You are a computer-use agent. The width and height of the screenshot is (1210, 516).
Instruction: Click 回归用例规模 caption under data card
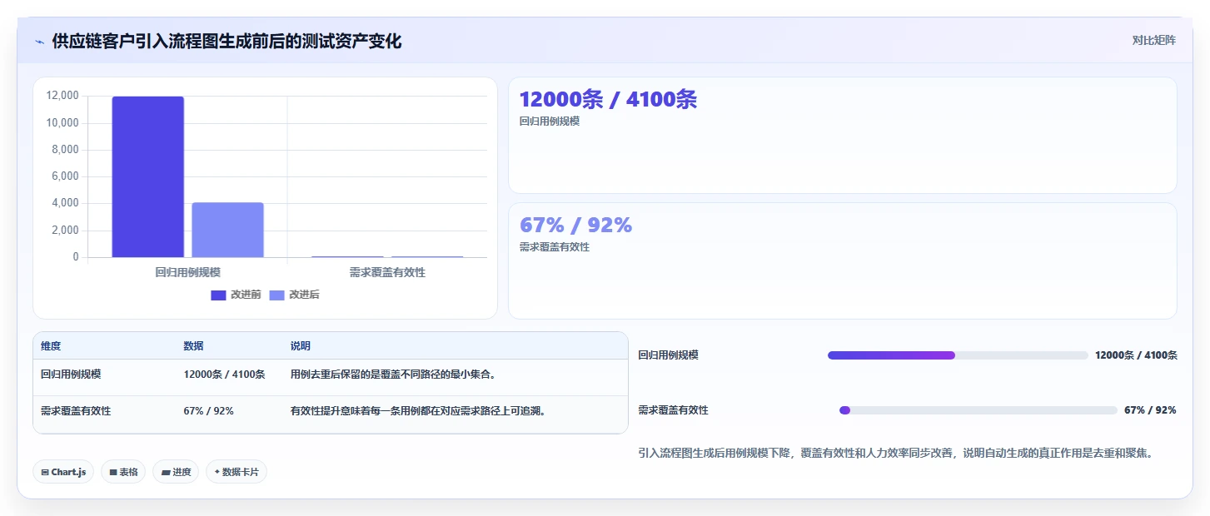click(549, 122)
